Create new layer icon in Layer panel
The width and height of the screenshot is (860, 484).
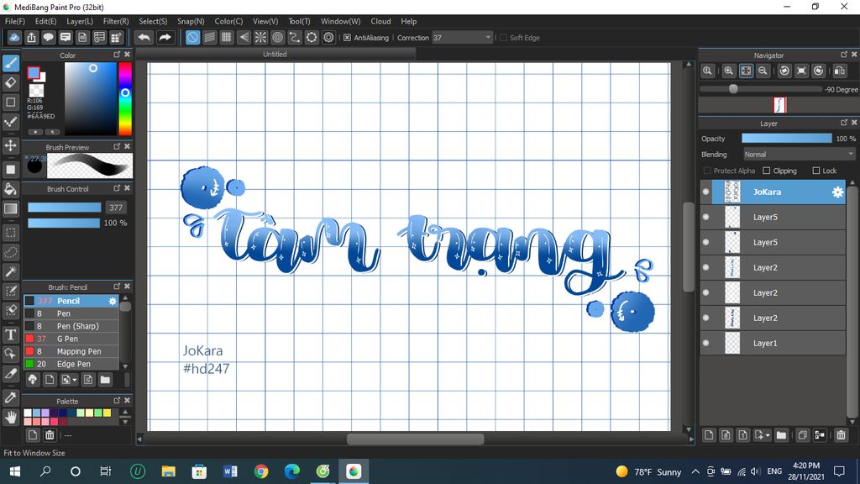pos(709,435)
